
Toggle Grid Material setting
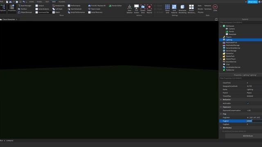click(x=174, y=9)
